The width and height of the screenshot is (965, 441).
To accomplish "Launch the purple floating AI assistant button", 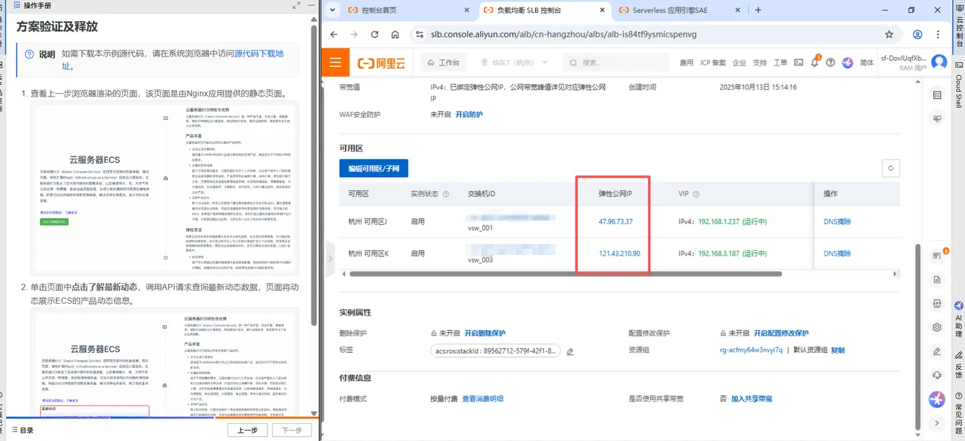I will [937, 399].
